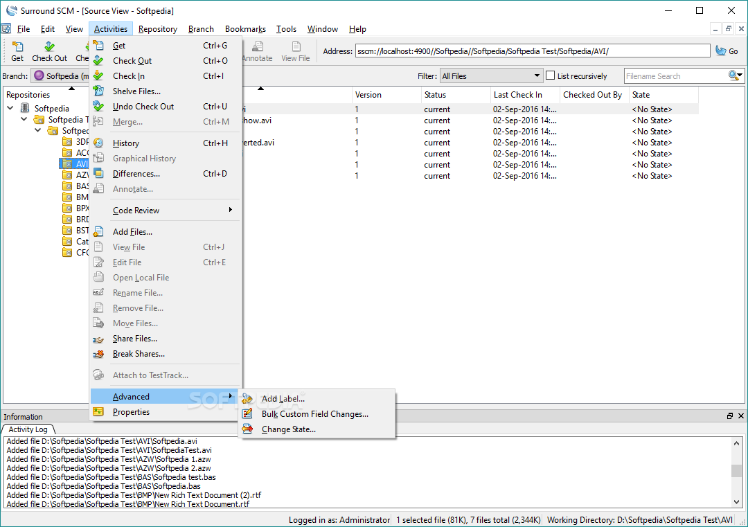Open the File menu

[24, 29]
